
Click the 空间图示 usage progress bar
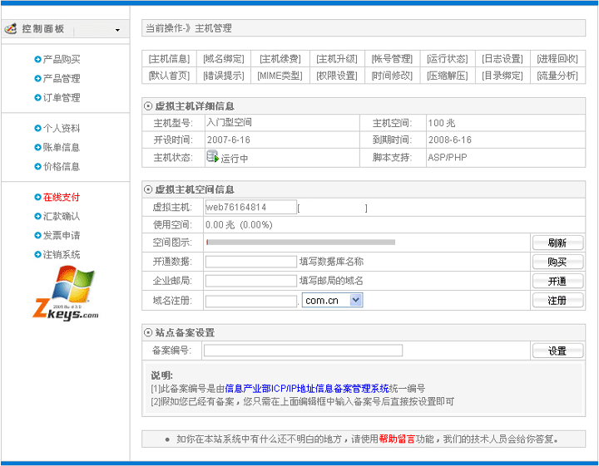300,243
